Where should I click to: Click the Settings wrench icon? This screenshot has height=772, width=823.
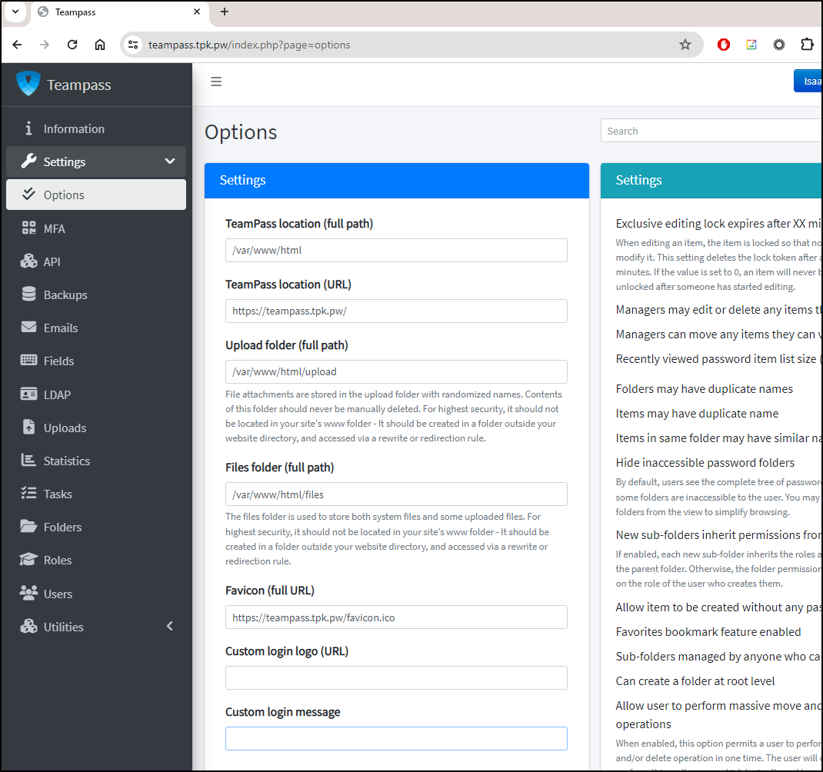(x=28, y=161)
